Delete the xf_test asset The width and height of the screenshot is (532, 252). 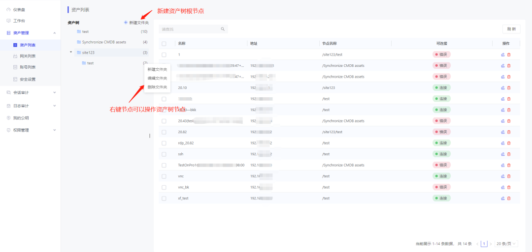(508, 198)
